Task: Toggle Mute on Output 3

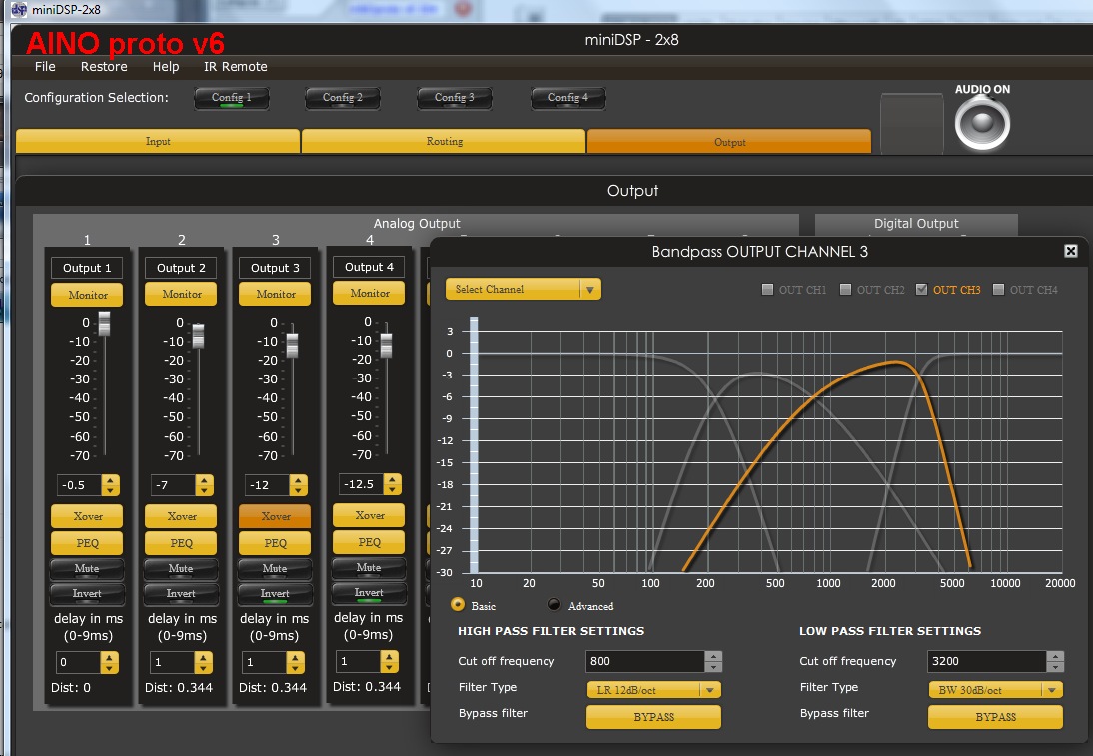Action: click(x=275, y=569)
